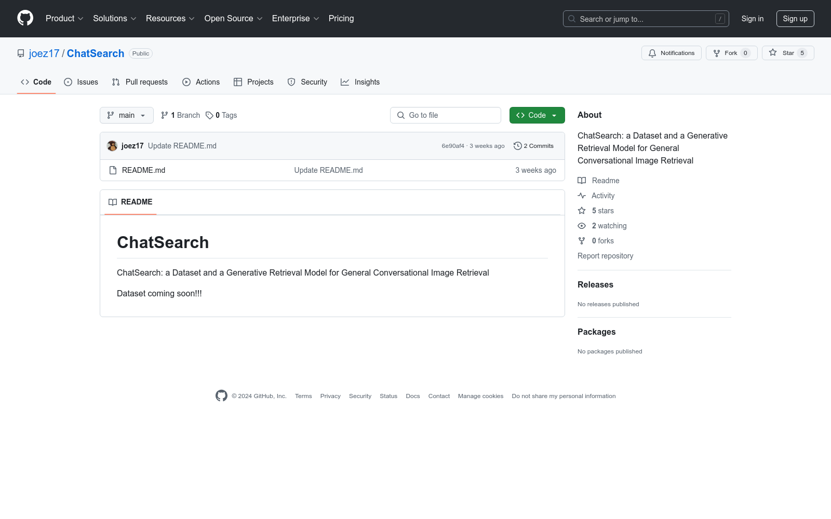831x519 pixels.
Task: View the 2 watching link
Action: click(x=602, y=226)
